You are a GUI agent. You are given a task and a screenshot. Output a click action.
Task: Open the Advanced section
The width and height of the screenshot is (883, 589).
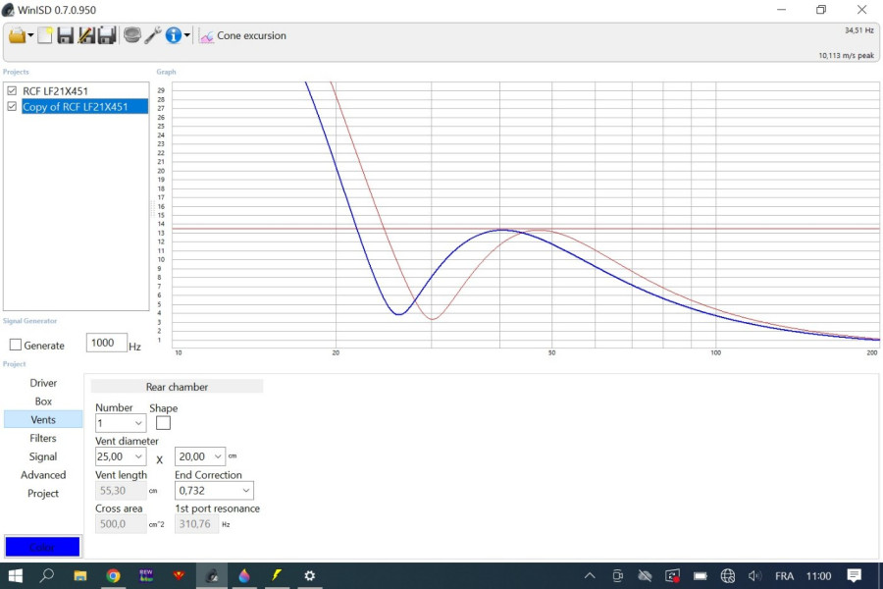(43, 475)
